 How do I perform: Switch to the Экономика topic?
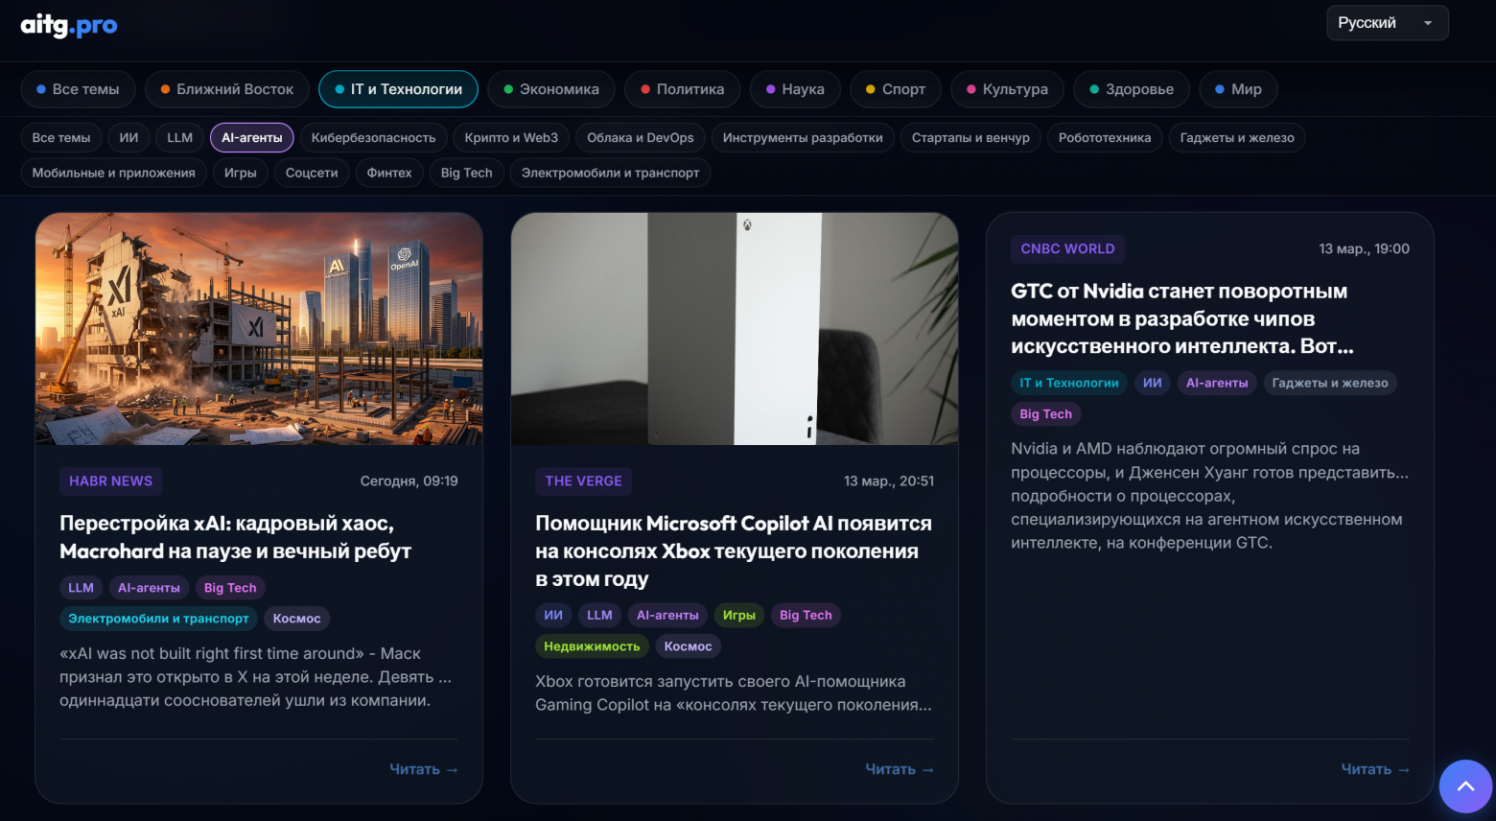[x=551, y=89]
